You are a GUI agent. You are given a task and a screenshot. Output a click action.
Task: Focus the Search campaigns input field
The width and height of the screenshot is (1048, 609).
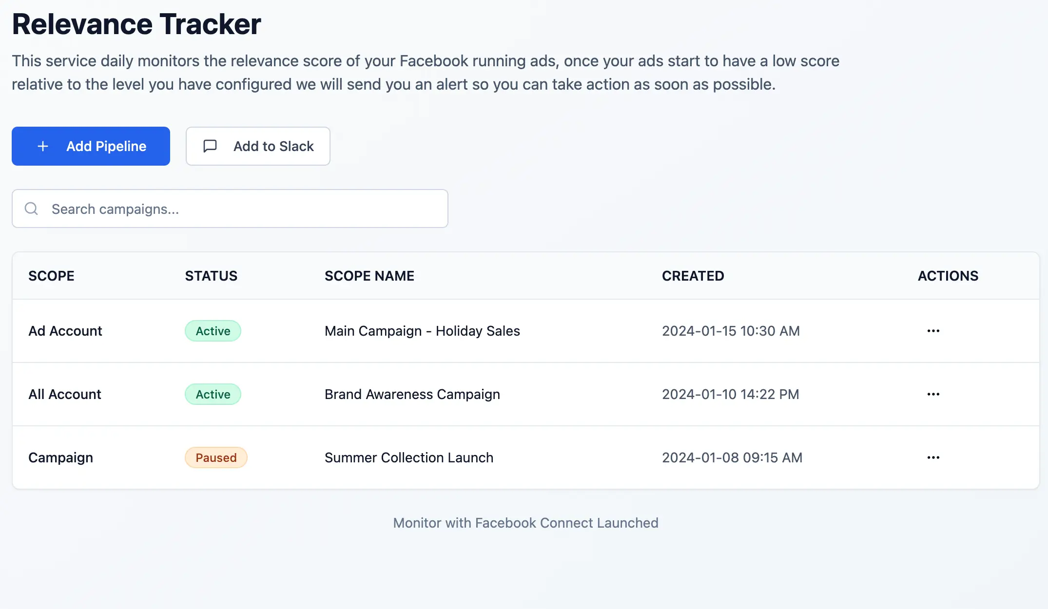point(244,209)
